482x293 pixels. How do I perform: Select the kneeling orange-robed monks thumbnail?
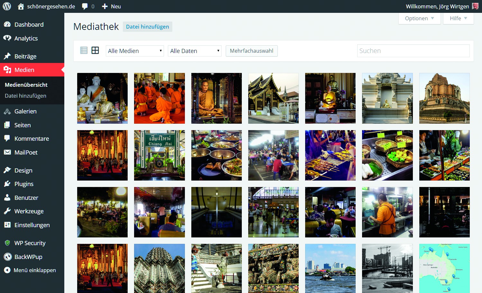tap(159, 98)
